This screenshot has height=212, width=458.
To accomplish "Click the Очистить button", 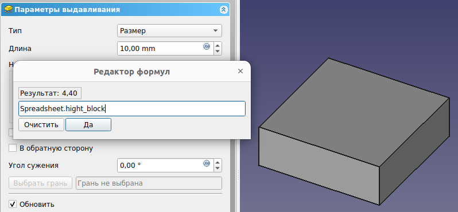I will 41,125.
